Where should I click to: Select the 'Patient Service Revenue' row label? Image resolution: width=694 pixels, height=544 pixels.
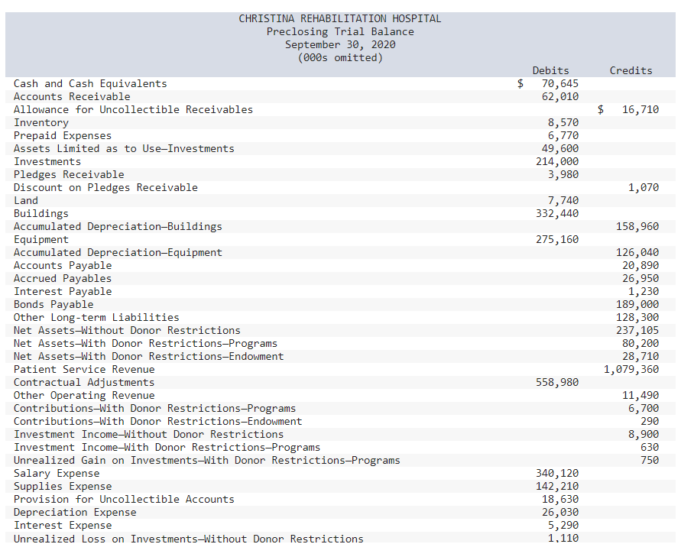point(84,370)
